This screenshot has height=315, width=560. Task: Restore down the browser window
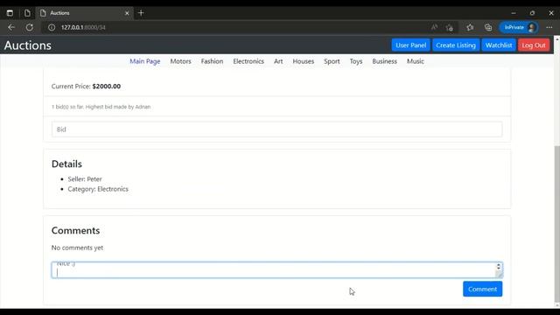coord(532,13)
